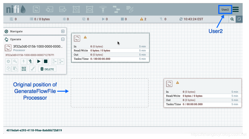Open the global hamburger menu
This screenshot has width=249, height=139.
[236, 9]
